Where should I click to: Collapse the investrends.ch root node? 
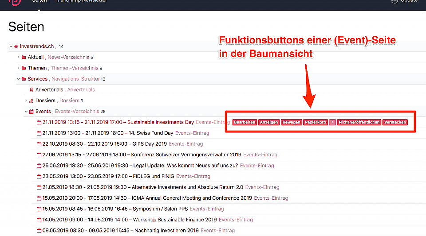point(11,46)
